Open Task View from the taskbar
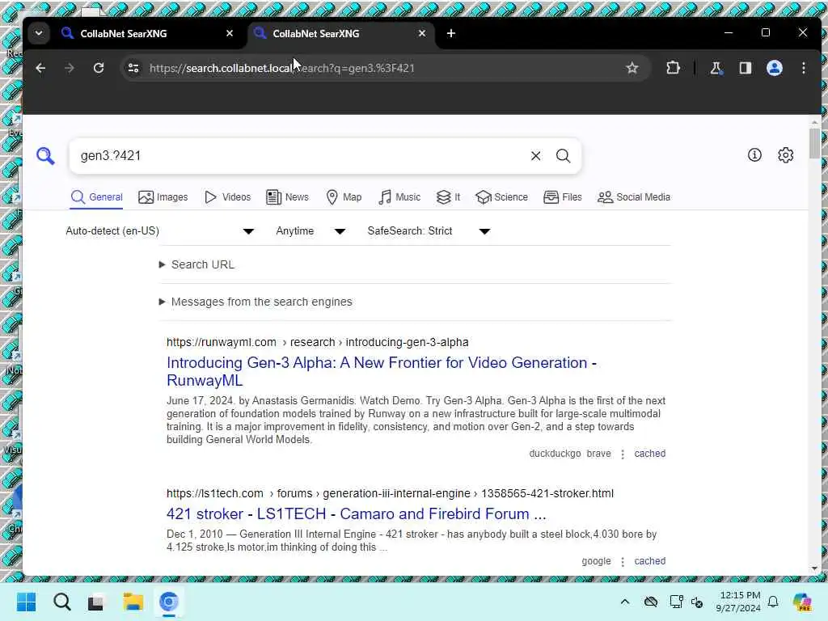 [x=96, y=602]
